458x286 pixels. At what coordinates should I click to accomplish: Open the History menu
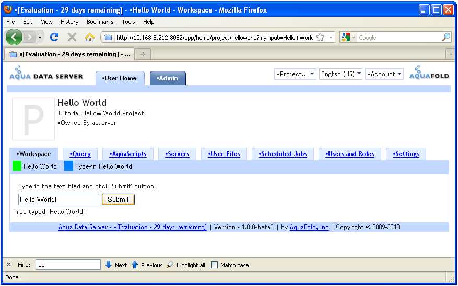tap(69, 22)
